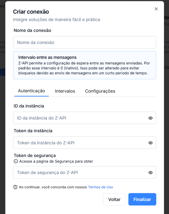Switch to the Autenticação tab
Screen dimensions: 169x214
pyautogui.click(x=31, y=91)
